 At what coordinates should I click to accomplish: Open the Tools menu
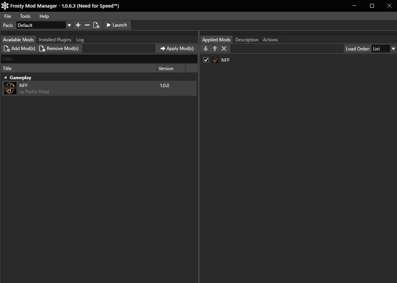25,16
